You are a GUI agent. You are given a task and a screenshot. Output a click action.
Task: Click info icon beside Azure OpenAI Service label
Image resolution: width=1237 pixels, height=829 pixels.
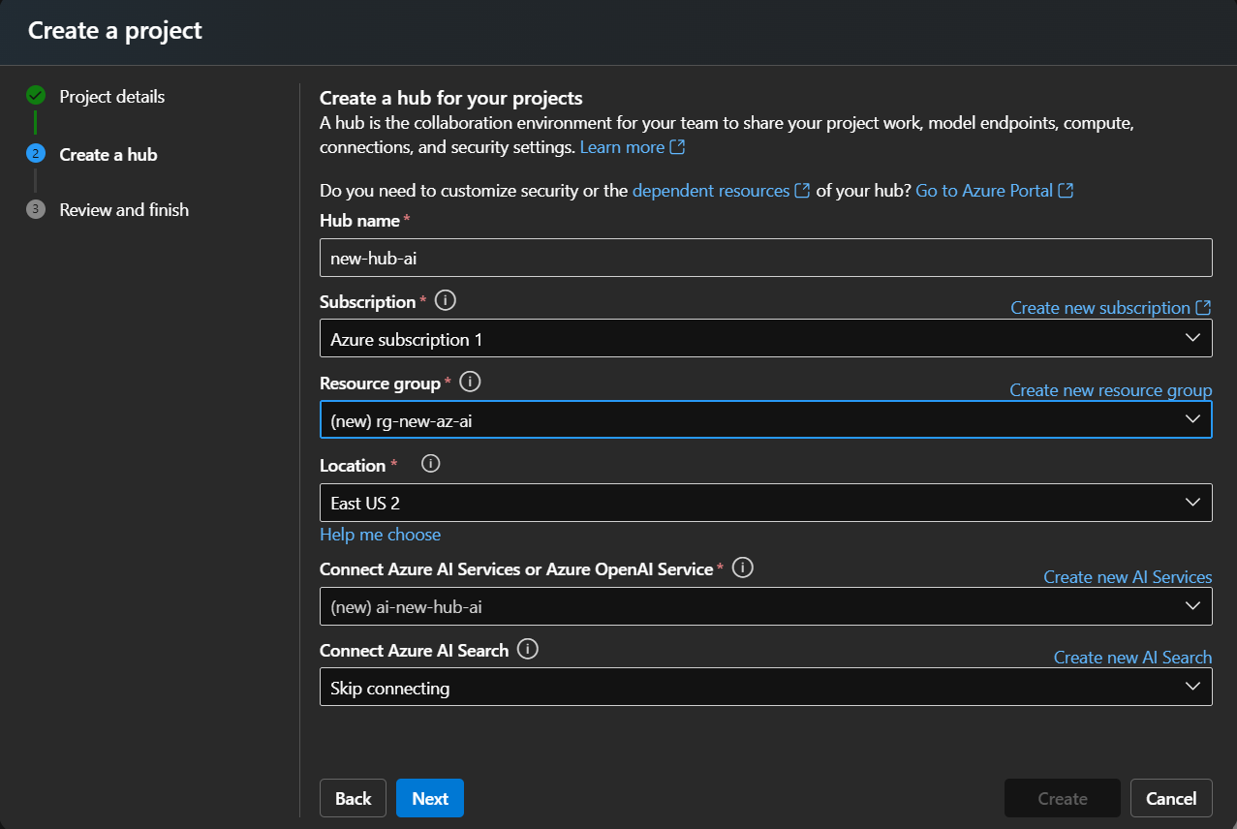point(743,568)
